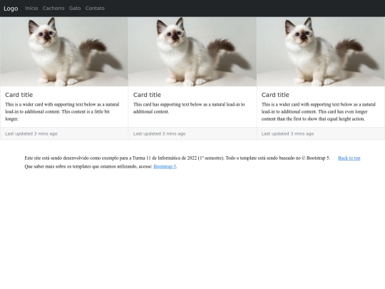
Task: Follow the Bootstrap 5 link in footer
Action: pyautogui.click(x=165, y=166)
